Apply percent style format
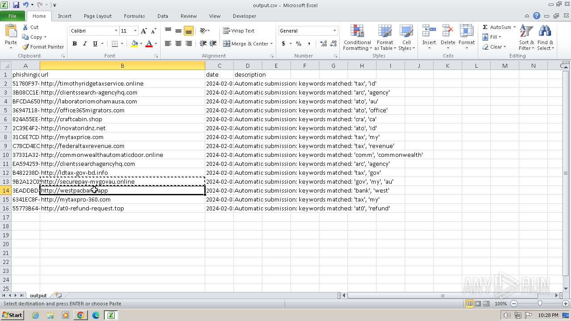571x321 pixels. [x=298, y=44]
